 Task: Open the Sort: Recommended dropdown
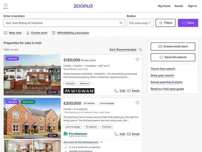point(123,50)
